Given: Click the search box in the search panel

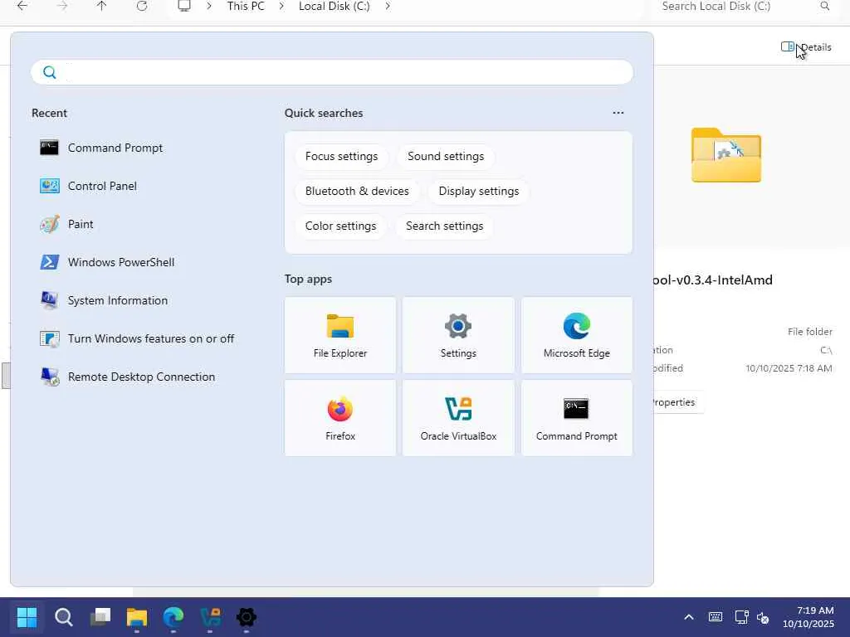Looking at the screenshot, I should (x=332, y=72).
